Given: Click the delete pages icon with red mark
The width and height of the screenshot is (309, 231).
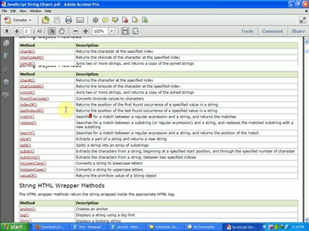Looking at the screenshot, I should pos(125,20).
